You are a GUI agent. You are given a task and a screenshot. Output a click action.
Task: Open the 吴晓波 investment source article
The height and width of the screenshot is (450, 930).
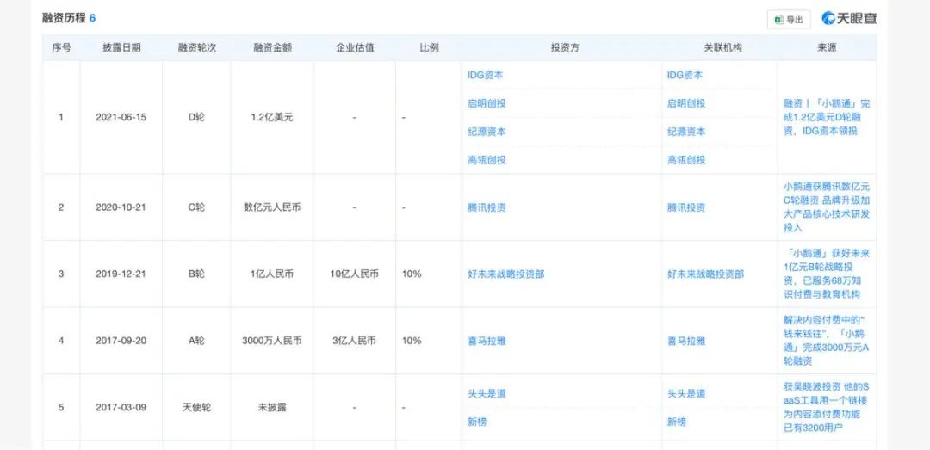[x=827, y=407]
